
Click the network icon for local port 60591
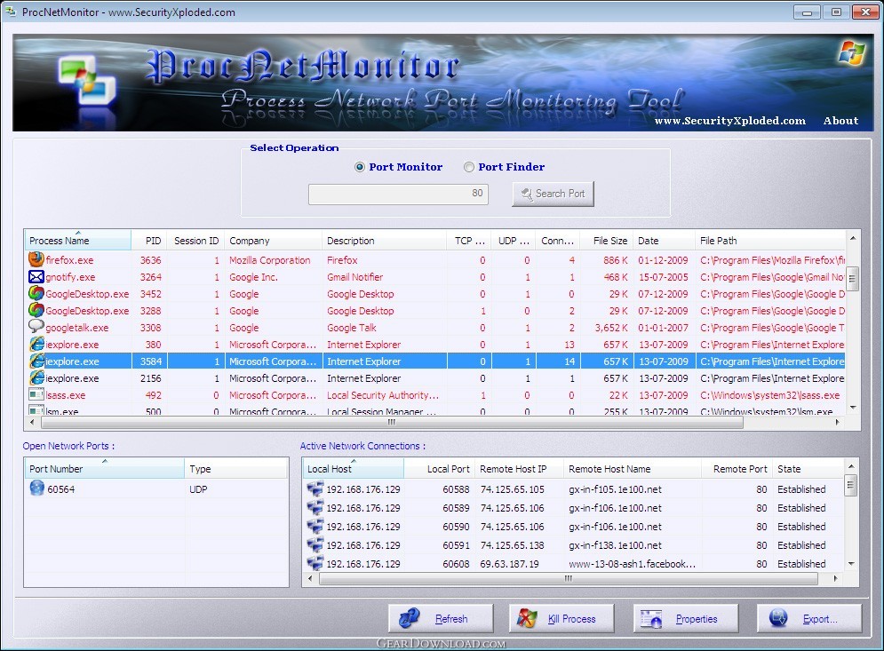(x=315, y=544)
